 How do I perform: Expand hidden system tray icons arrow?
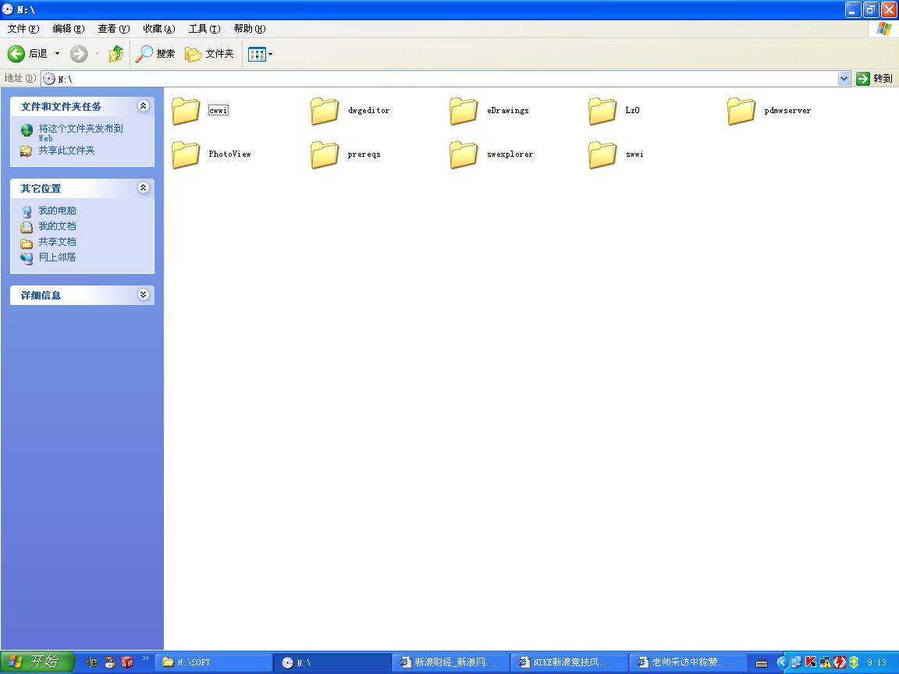[782, 662]
